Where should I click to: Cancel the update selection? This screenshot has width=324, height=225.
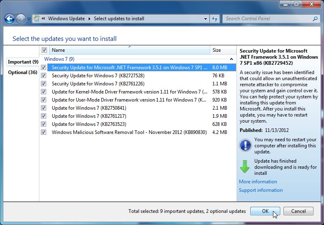pos(298,211)
